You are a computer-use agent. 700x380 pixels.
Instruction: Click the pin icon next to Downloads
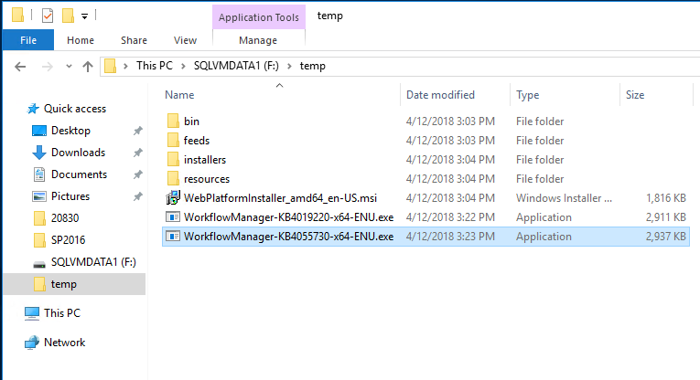(x=138, y=153)
